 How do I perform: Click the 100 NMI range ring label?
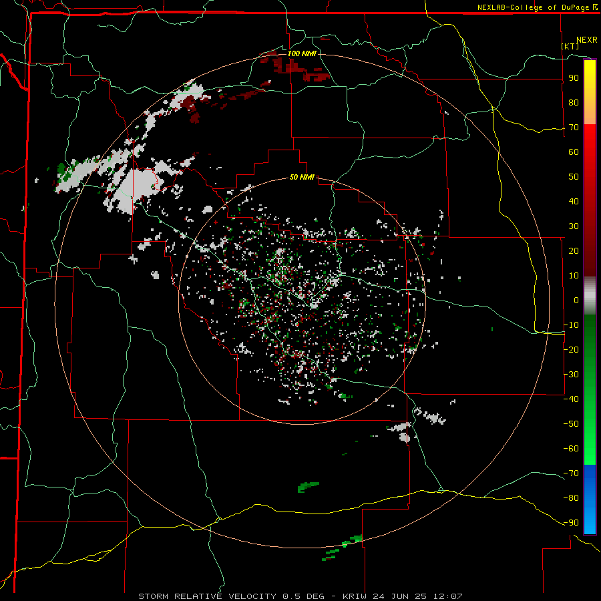tap(302, 53)
